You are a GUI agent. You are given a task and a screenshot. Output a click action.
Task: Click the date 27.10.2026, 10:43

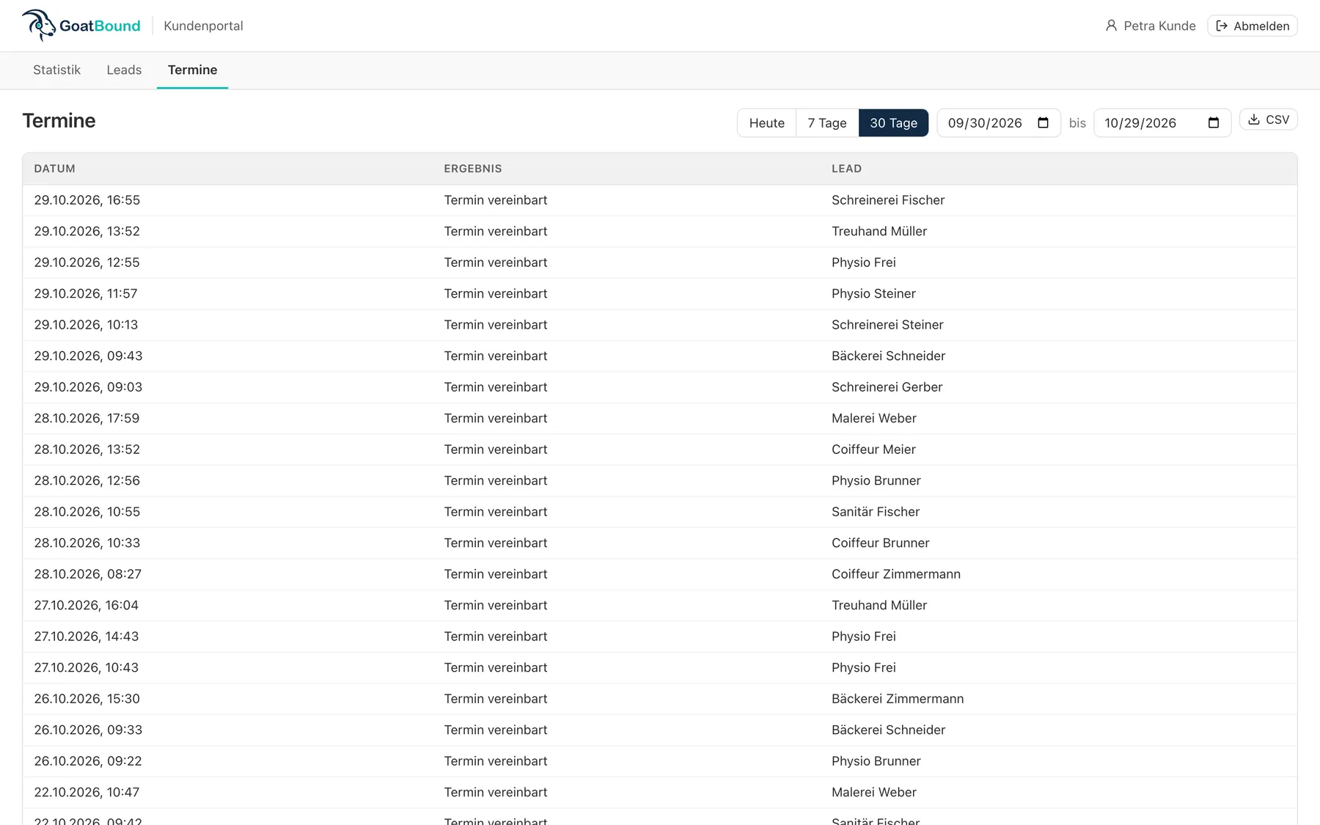tap(86, 667)
